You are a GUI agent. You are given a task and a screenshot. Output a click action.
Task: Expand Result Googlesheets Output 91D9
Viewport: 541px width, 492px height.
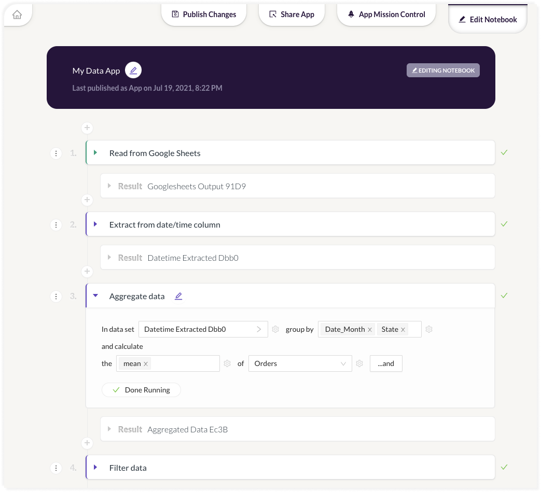pos(109,186)
